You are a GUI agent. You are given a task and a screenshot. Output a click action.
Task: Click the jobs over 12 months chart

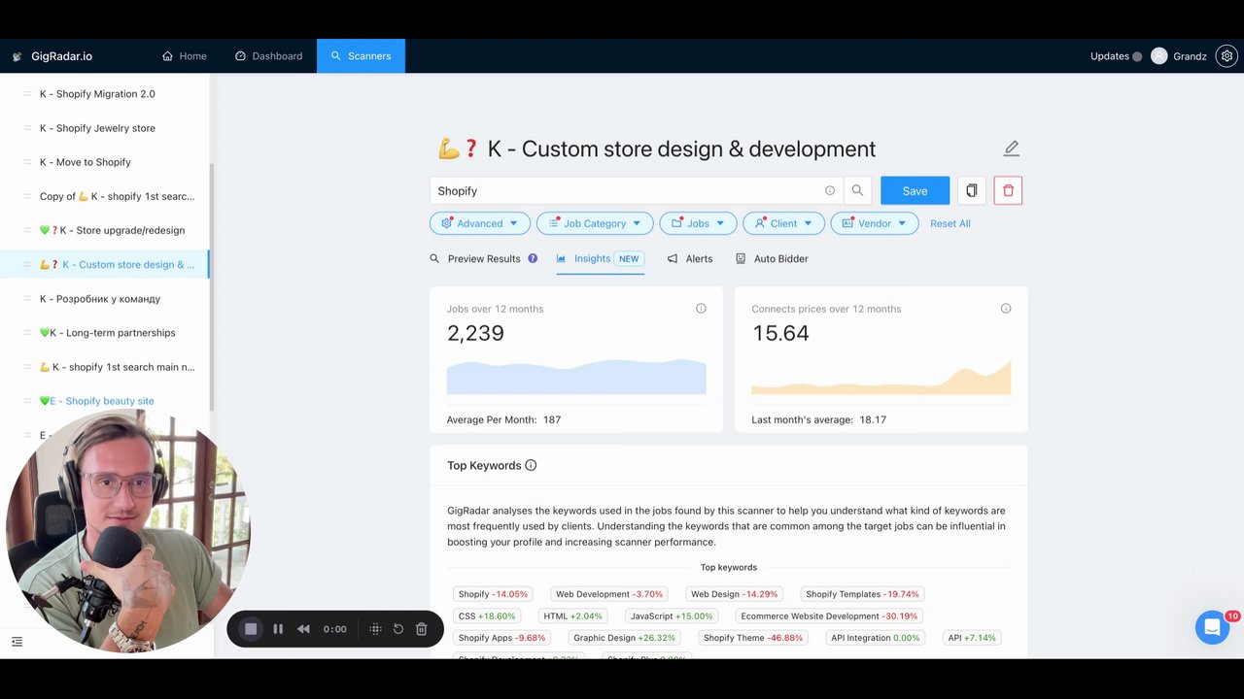pos(576,377)
